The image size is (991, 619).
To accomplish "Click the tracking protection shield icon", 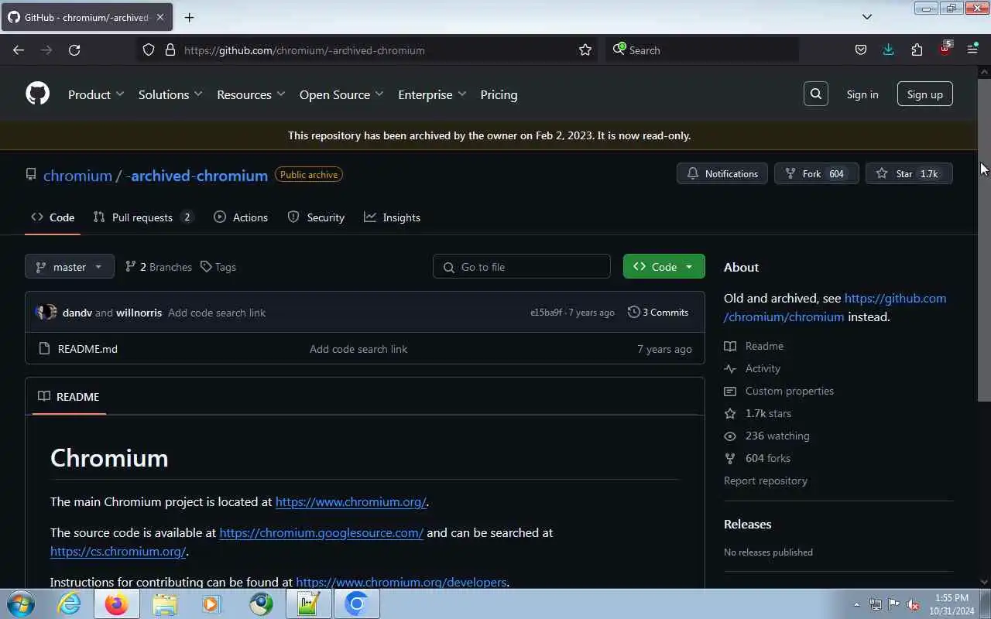I will coord(149,50).
